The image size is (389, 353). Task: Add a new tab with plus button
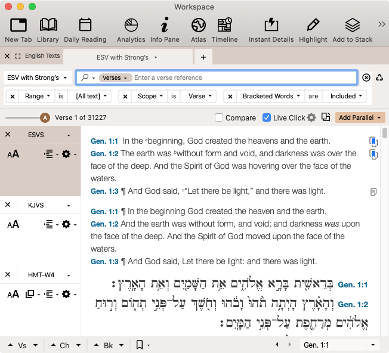point(203,57)
